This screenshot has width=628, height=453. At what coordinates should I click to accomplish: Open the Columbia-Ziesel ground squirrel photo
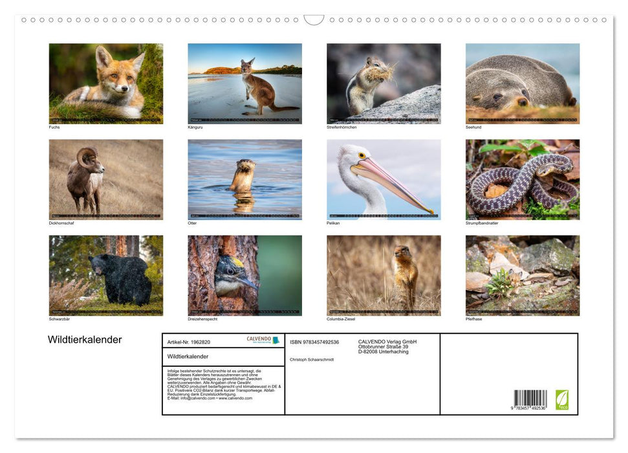click(384, 275)
